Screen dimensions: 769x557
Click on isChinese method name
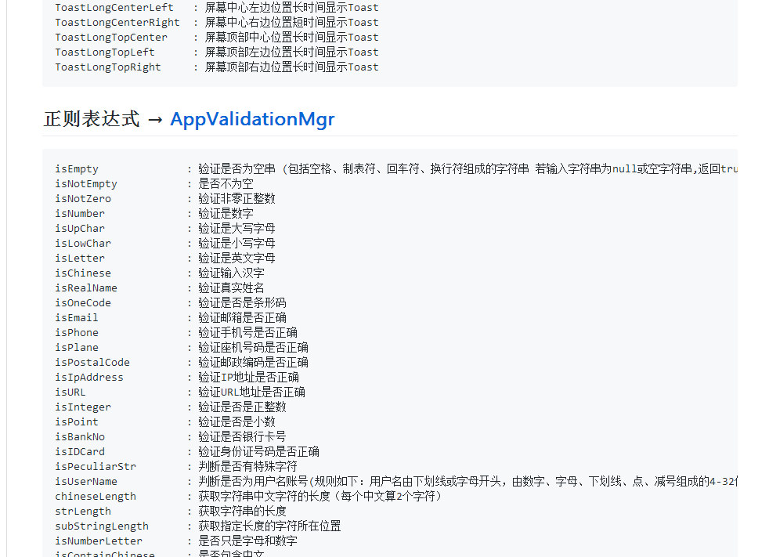tap(83, 273)
